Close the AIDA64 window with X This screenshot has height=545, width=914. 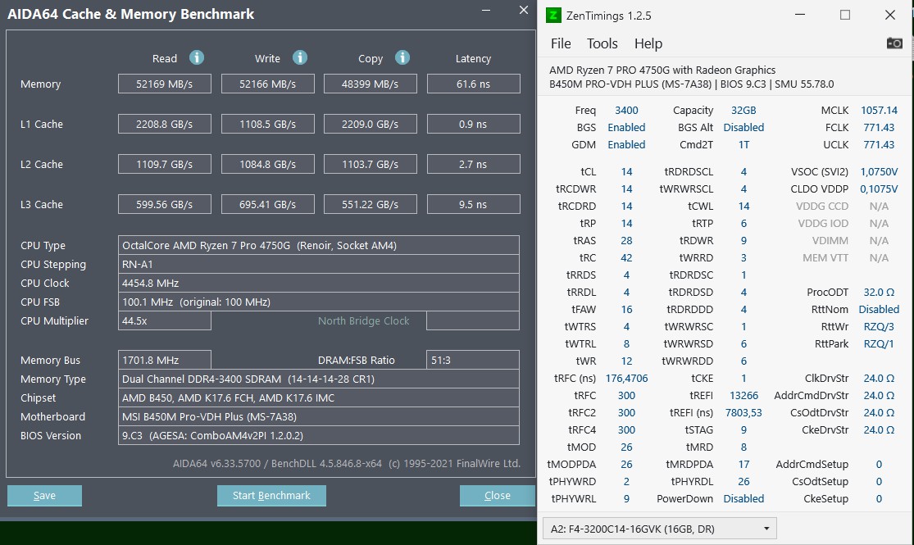coord(524,10)
